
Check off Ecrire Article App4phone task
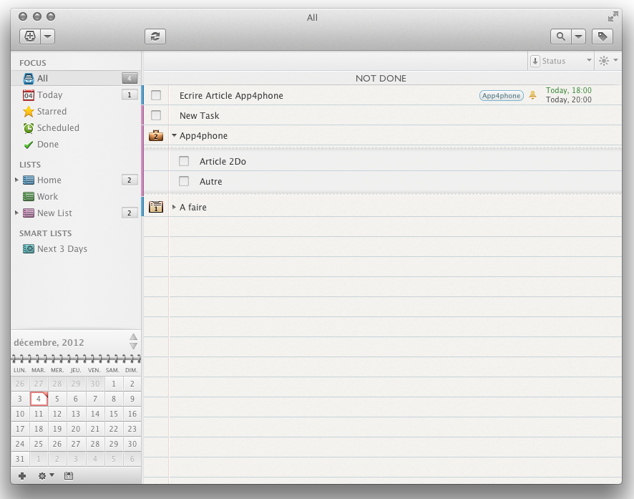[156, 95]
